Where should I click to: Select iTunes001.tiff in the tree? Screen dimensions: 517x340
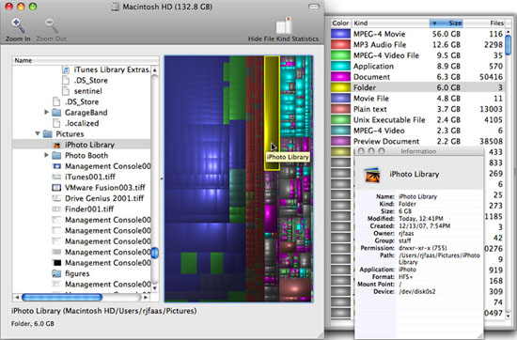(82, 177)
